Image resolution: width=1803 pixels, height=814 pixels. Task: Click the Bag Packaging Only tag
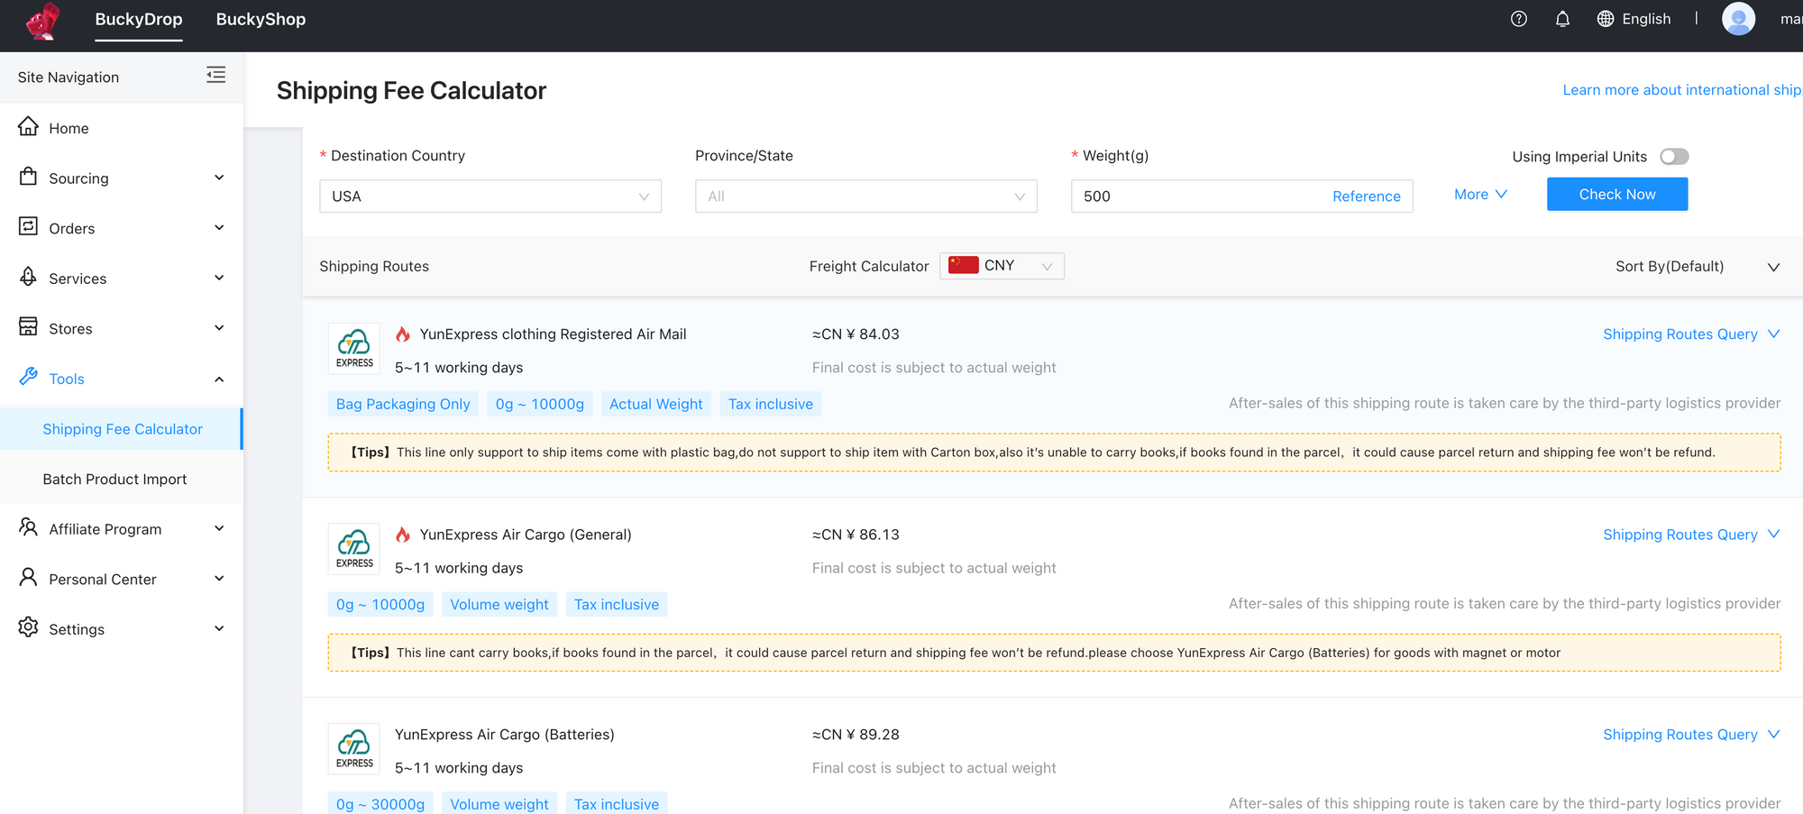pos(403,404)
